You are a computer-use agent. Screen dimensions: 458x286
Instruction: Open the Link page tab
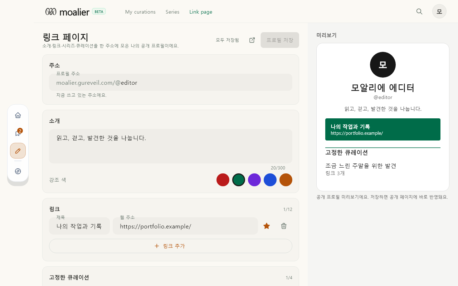click(201, 12)
